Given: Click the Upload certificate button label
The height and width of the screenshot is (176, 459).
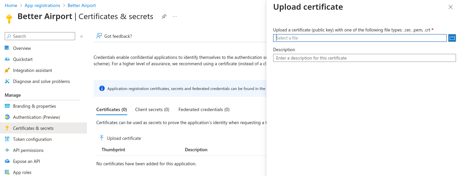Looking at the screenshot, I should pyautogui.click(x=124, y=138).
